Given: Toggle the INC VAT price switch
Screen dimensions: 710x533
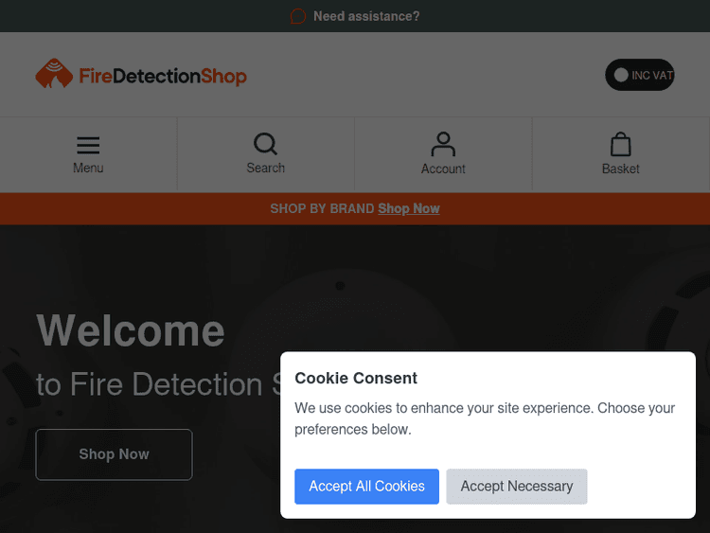Looking at the screenshot, I should pyautogui.click(x=640, y=75).
